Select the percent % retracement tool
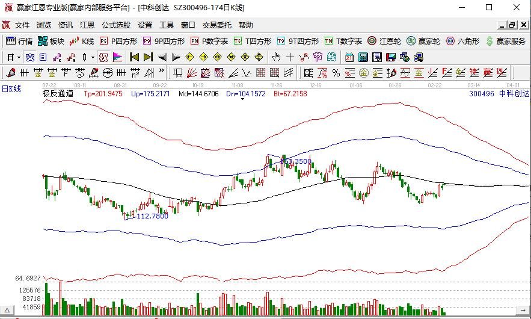This screenshot has height=319, width=531. point(336,73)
